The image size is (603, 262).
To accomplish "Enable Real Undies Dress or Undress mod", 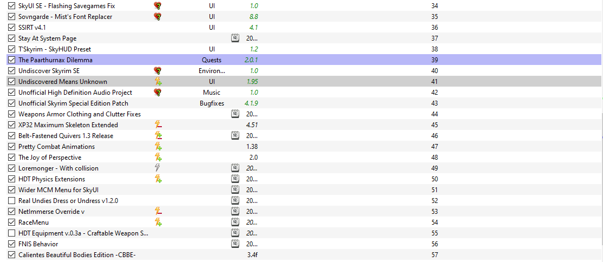I will (11, 200).
